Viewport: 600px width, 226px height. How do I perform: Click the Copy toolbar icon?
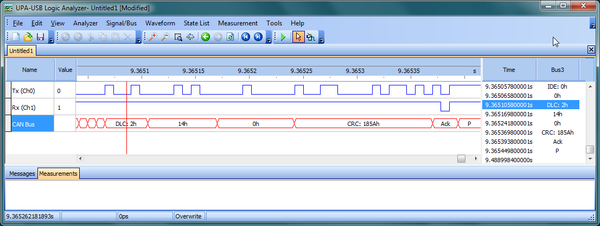pyautogui.click(x=103, y=37)
